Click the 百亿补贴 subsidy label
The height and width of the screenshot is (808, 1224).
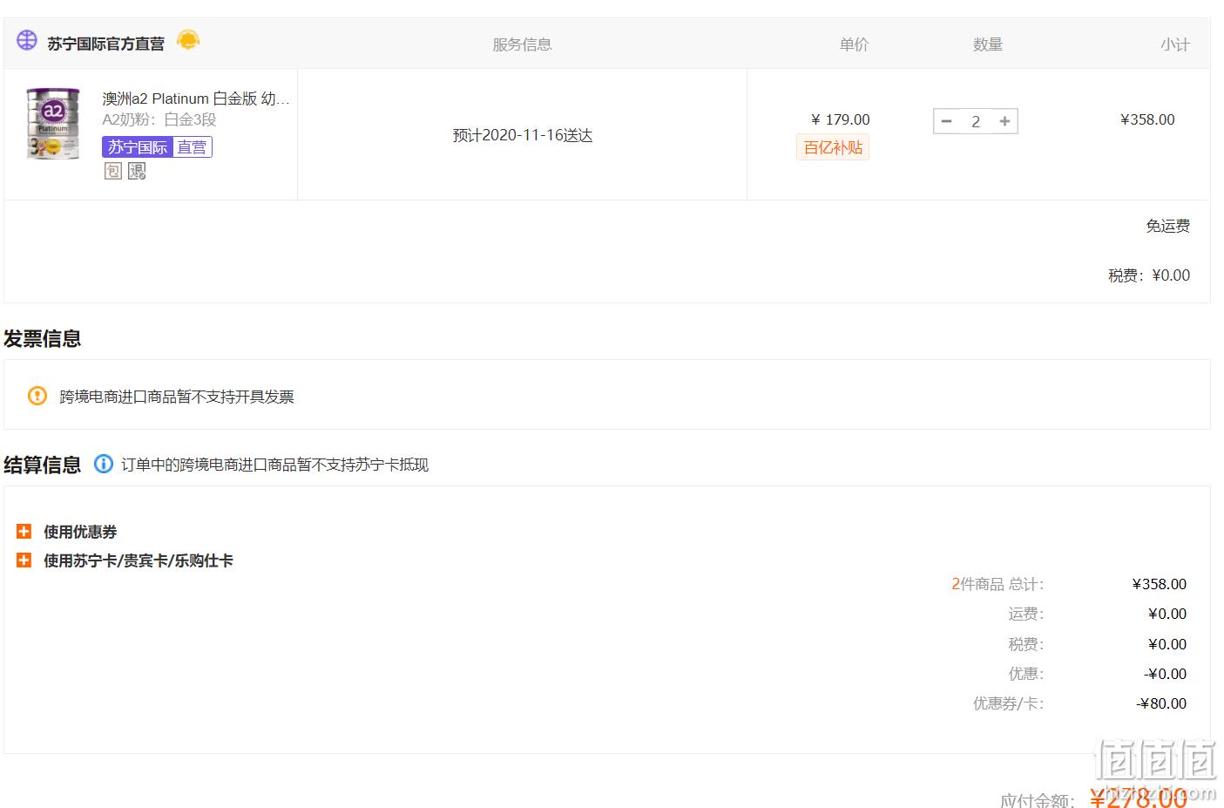click(833, 147)
